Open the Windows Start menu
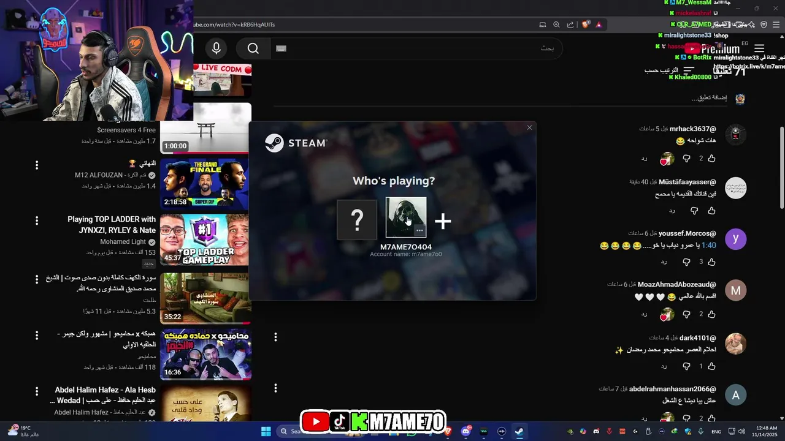The width and height of the screenshot is (785, 441). [266, 431]
